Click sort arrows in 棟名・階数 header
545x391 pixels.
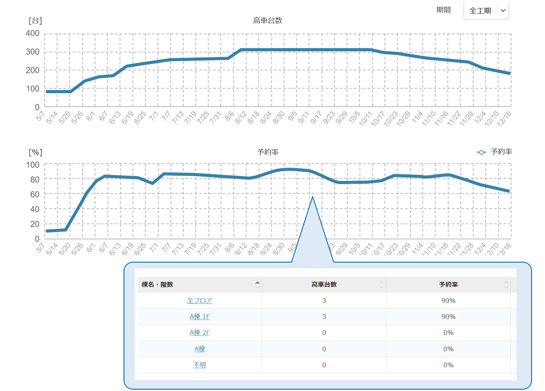pyautogui.click(x=257, y=285)
